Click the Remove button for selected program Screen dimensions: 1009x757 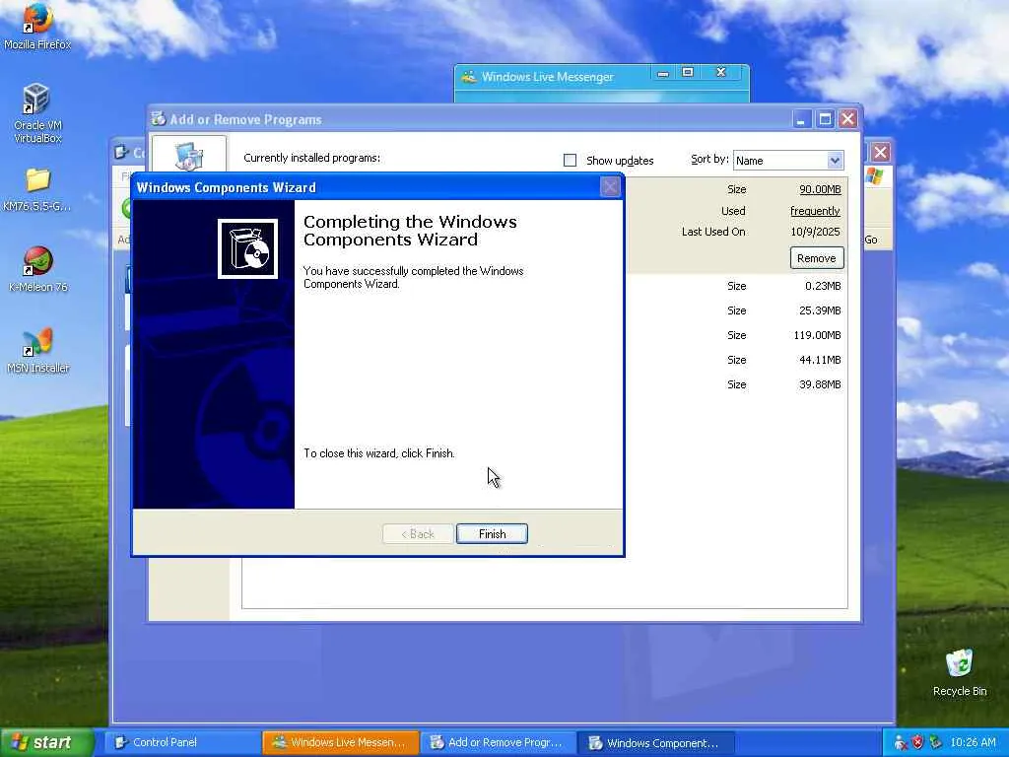816,258
